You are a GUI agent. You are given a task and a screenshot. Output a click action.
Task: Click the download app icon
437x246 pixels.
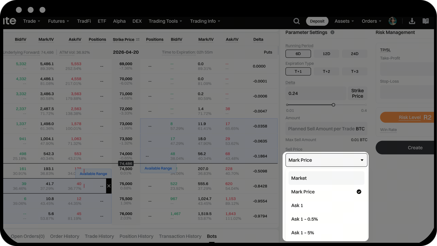coord(412,21)
